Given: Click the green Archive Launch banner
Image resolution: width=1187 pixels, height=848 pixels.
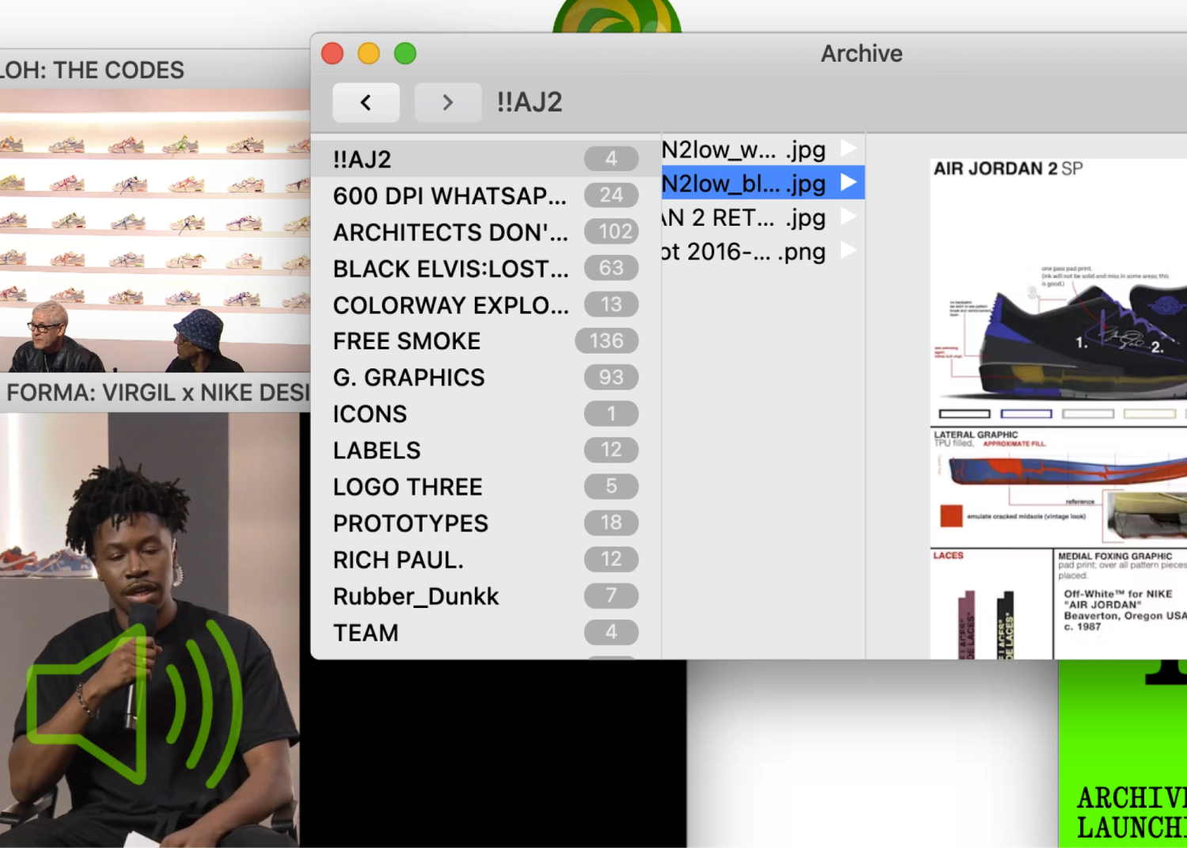Looking at the screenshot, I should 1123,753.
